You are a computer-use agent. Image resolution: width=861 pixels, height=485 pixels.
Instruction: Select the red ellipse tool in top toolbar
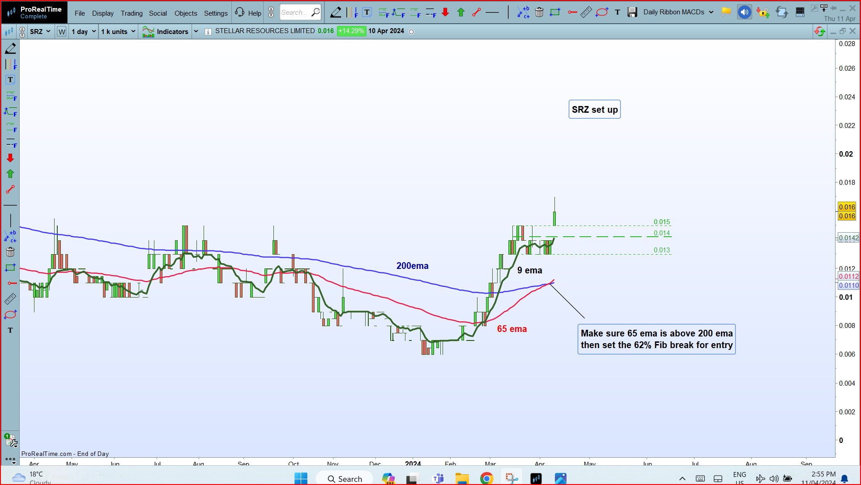point(602,13)
